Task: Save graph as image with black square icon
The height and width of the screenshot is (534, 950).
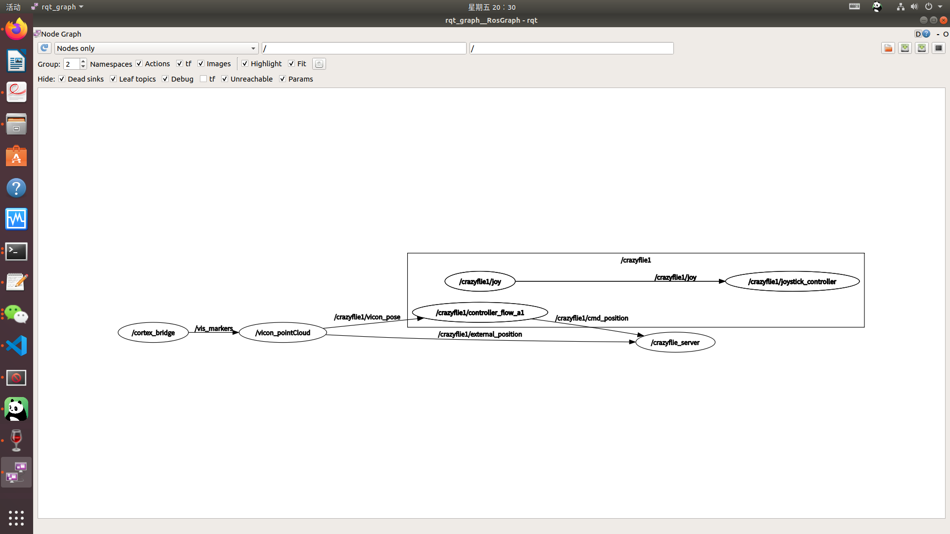Action: [938, 48]
